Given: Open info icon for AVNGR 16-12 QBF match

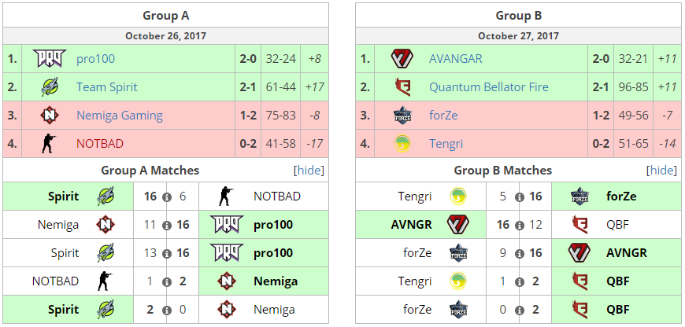Looking at the screenshot, I should click(x=520, y=225).
